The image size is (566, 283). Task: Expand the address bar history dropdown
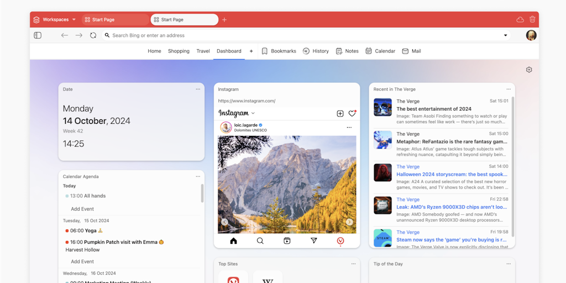click(505, 35)
